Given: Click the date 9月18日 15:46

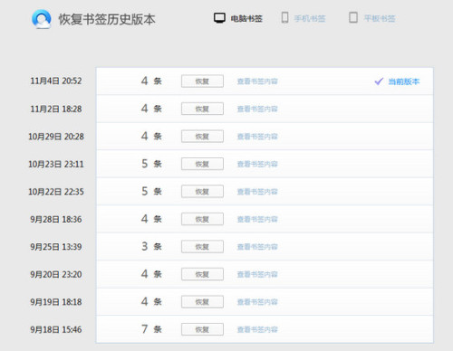Looking at the screenshot, I should click(56, 329).
